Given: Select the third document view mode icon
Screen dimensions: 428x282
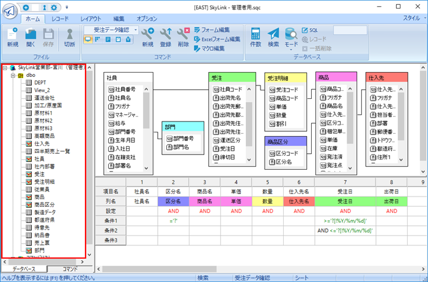Looking at the screenshot, I should pos(108,40).
